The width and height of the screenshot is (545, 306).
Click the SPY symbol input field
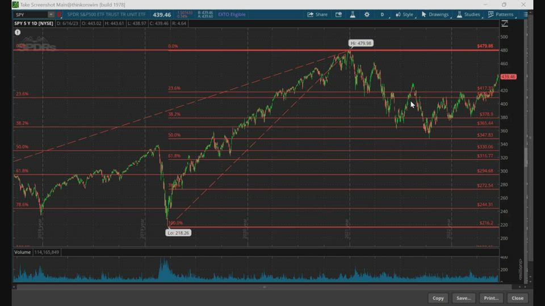[31, 14]
